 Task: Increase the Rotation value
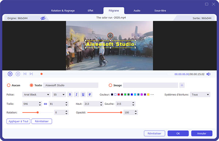pos(66,111)
